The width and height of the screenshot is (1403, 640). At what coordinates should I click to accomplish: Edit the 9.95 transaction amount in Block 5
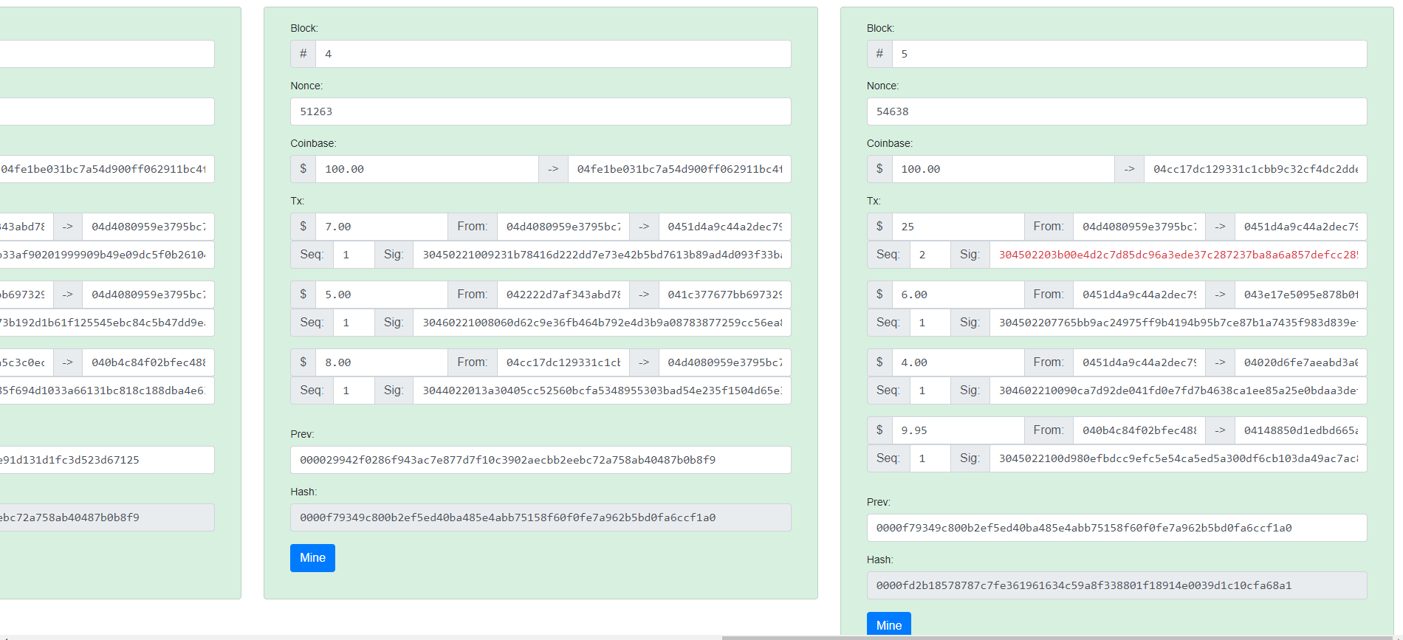point(958,430)
